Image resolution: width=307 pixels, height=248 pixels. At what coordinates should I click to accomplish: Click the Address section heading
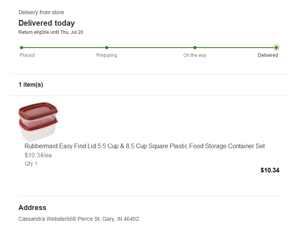tap(32, 208)
